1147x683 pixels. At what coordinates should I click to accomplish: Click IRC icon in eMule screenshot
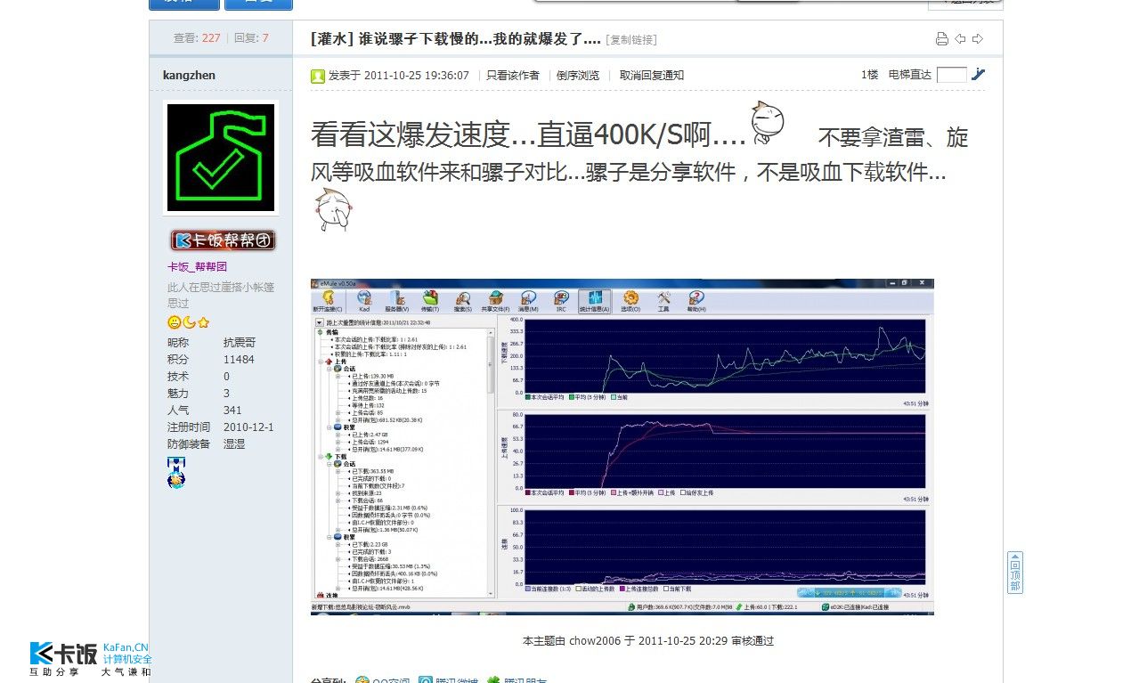click(560, 301)
